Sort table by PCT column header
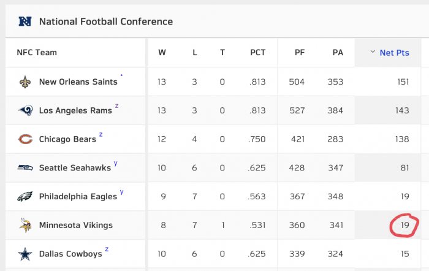Viewport: 429px width, 271px height. pyautogui.click(x=258, y=52)
